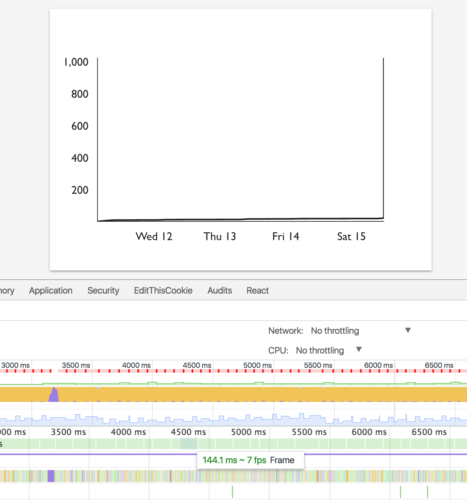Select the large purple block in the main thread row
The width and height of the screenshot is (467, 500).
coord(51,476)
